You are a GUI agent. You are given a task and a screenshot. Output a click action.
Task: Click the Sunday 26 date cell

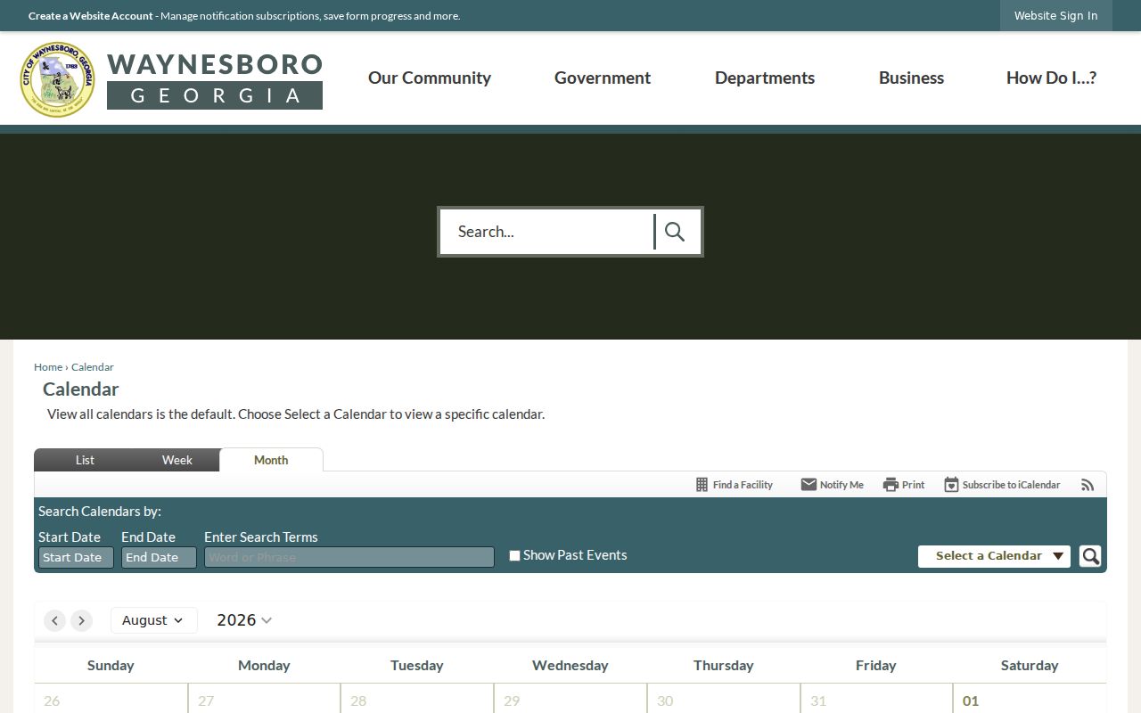click(111, 700)
